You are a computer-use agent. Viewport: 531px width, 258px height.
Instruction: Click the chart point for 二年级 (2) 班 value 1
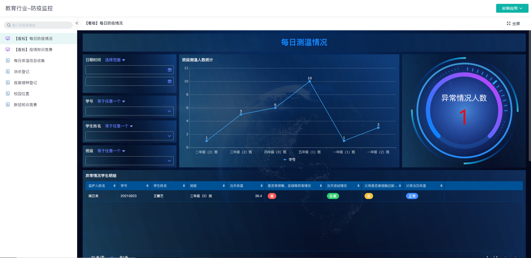(207, 141)
